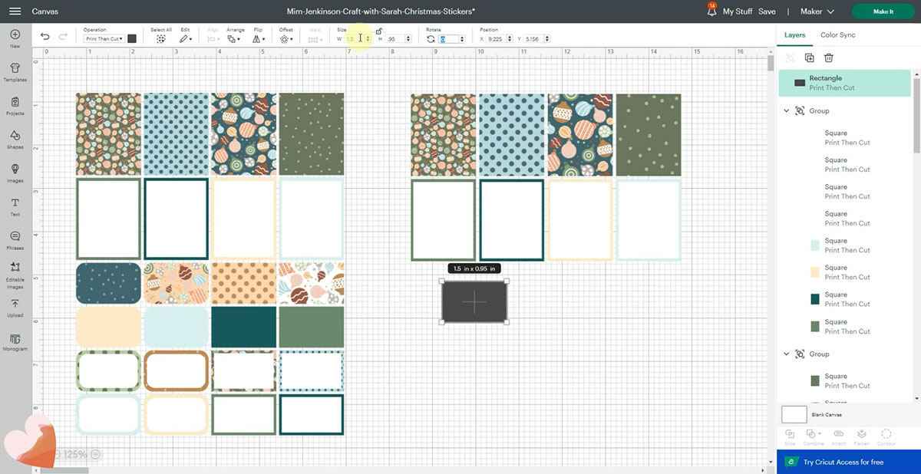
Task: Collapse the first Group in Layers
Action: [787, 111]
